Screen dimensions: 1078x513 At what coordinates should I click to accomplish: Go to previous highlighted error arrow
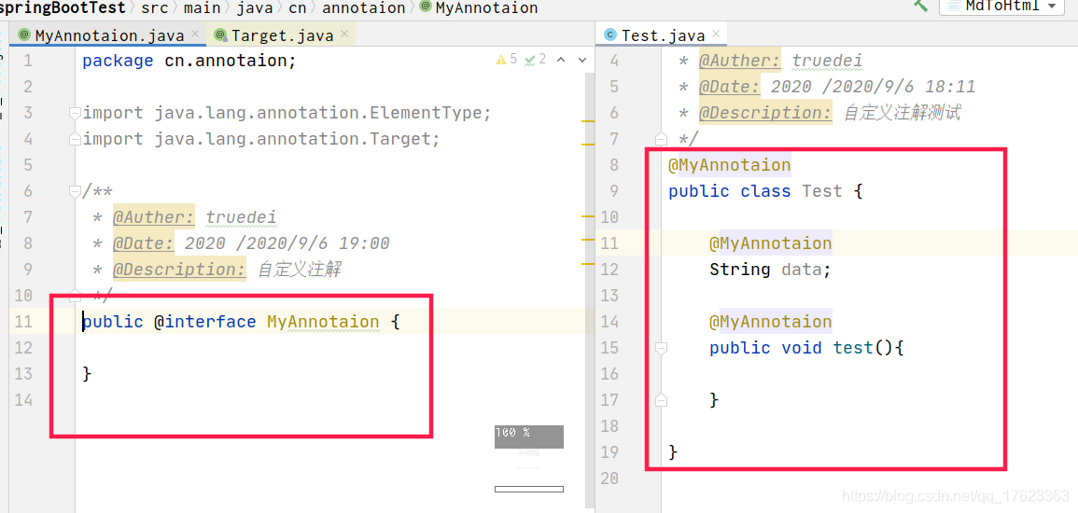(561, 60)
